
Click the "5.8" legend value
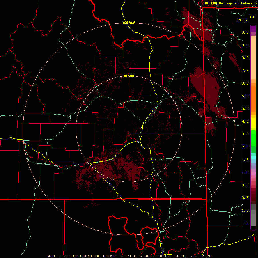pyautogui.click(x=245, y=96)
